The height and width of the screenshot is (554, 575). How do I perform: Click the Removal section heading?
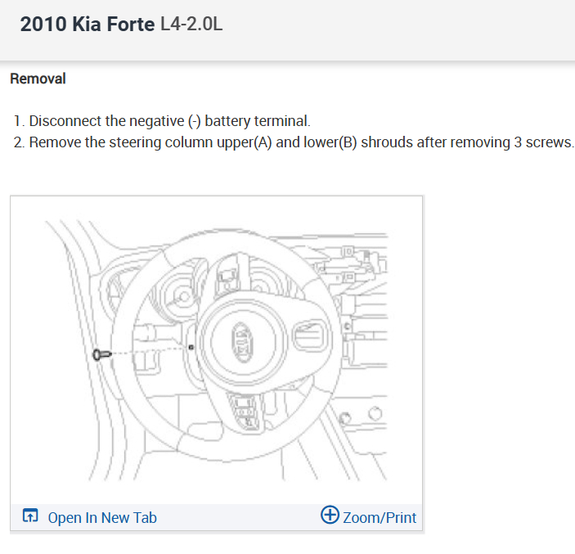click(38, 79)
